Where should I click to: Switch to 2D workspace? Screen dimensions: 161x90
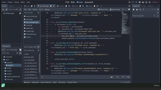point(67,2)
